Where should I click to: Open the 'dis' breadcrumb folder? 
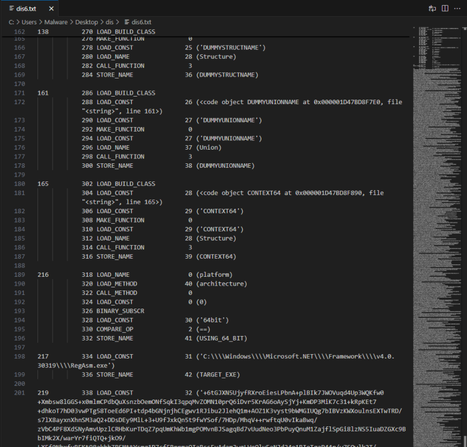click(x=110, y=22)
